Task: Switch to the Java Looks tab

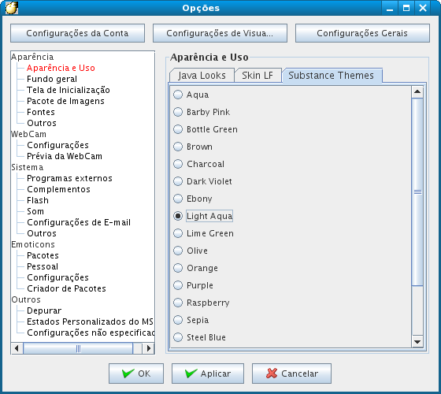Action: (x=202, y=76)
